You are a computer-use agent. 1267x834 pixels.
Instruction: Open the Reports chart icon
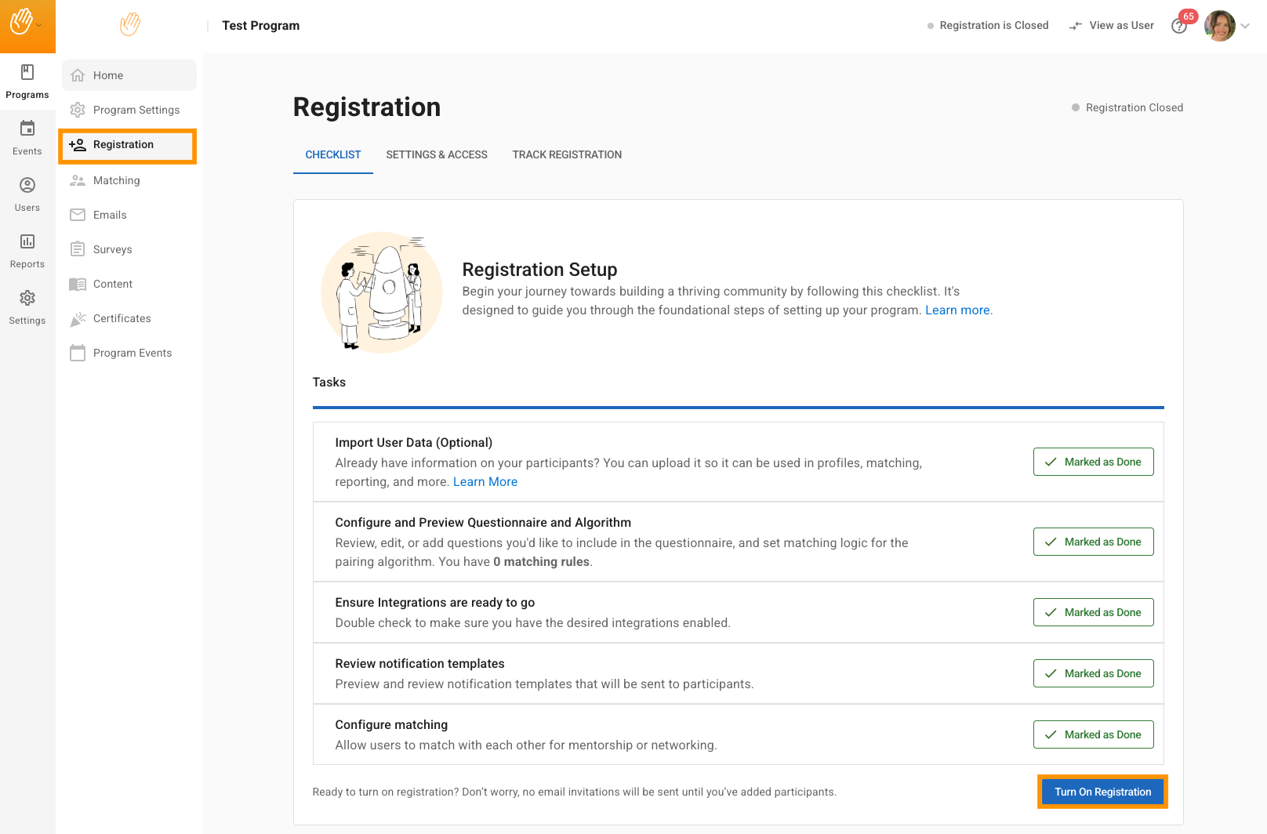click(27, 241)
